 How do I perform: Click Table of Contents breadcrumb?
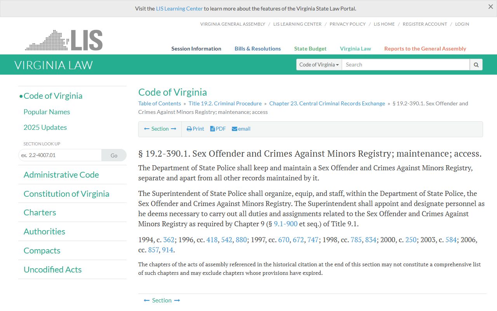160,103
